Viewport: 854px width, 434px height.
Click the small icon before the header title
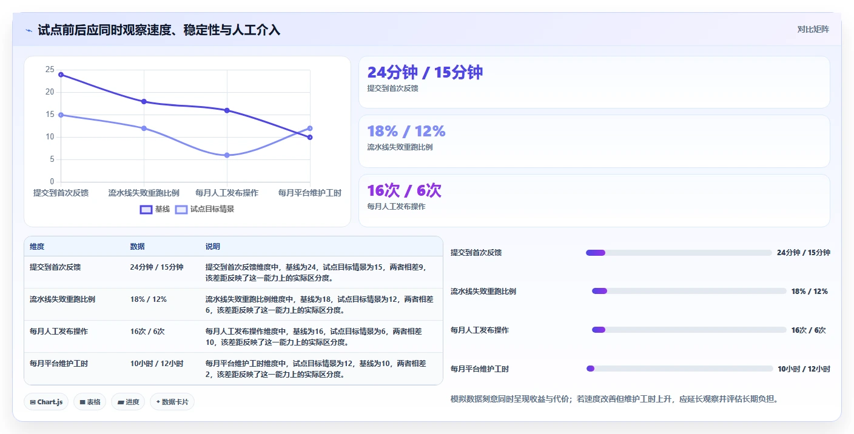point(29,30)
